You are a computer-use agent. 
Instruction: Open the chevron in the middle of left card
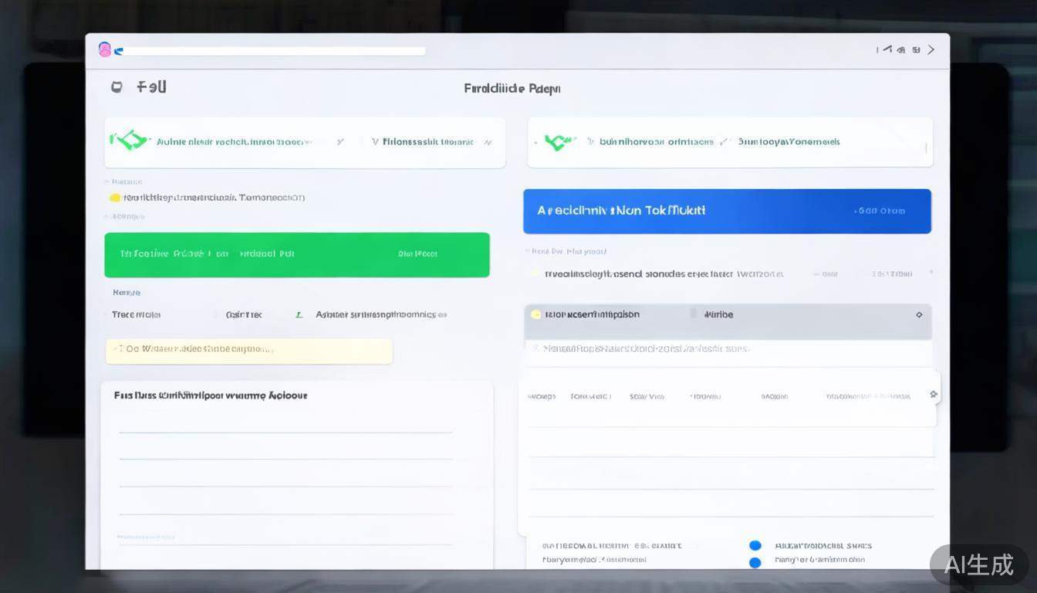340,142
